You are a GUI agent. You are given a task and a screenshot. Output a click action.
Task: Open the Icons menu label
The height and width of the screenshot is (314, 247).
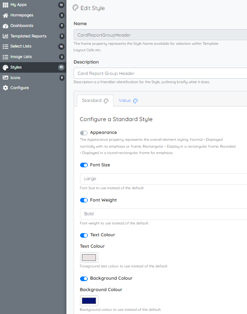click(x=15, y=78)
